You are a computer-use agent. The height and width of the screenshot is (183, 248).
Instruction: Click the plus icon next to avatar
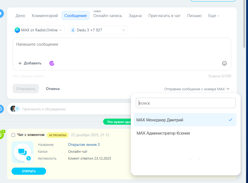18,109
